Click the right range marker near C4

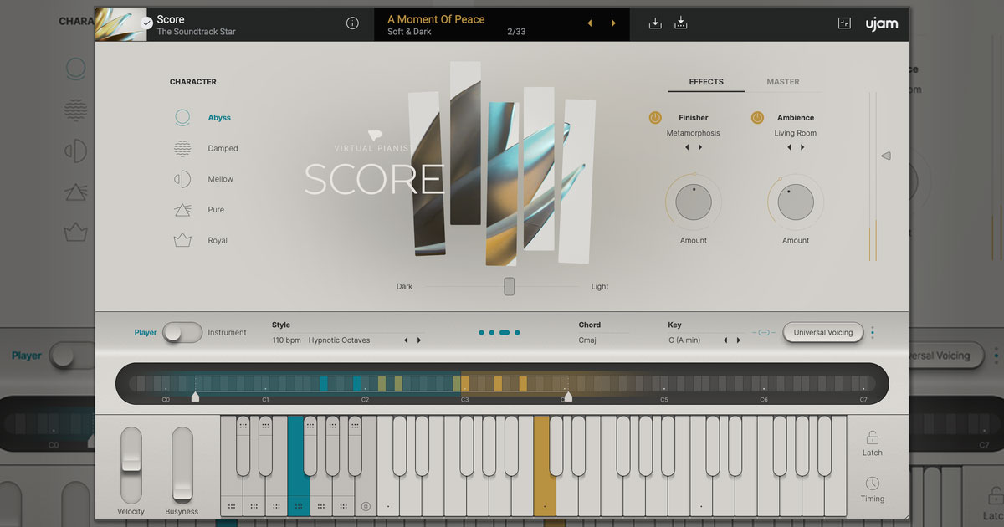tap(568, 397)
